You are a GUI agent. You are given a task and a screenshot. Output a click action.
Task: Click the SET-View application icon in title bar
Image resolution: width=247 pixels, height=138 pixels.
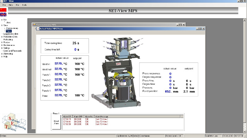[2, 1]
